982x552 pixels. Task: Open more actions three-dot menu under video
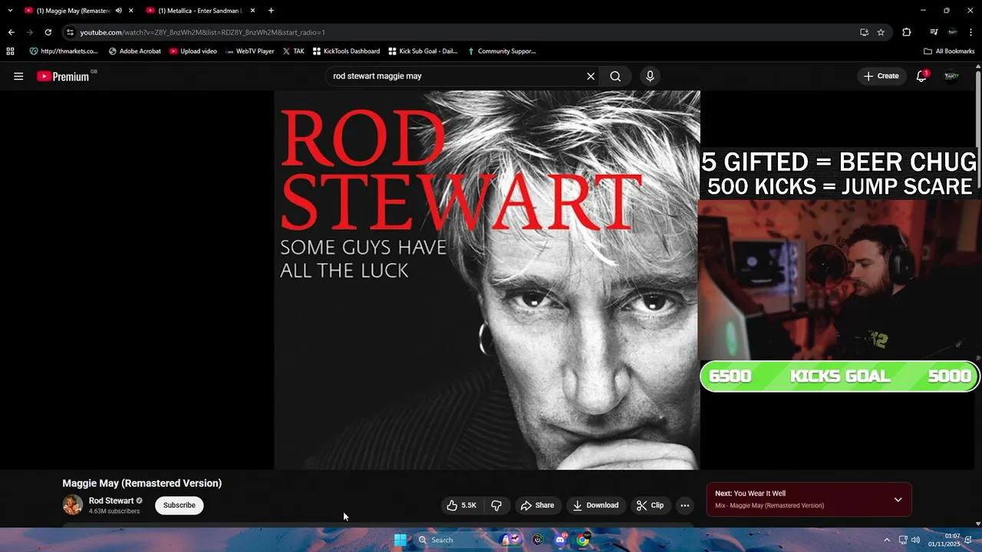(685, 505)
